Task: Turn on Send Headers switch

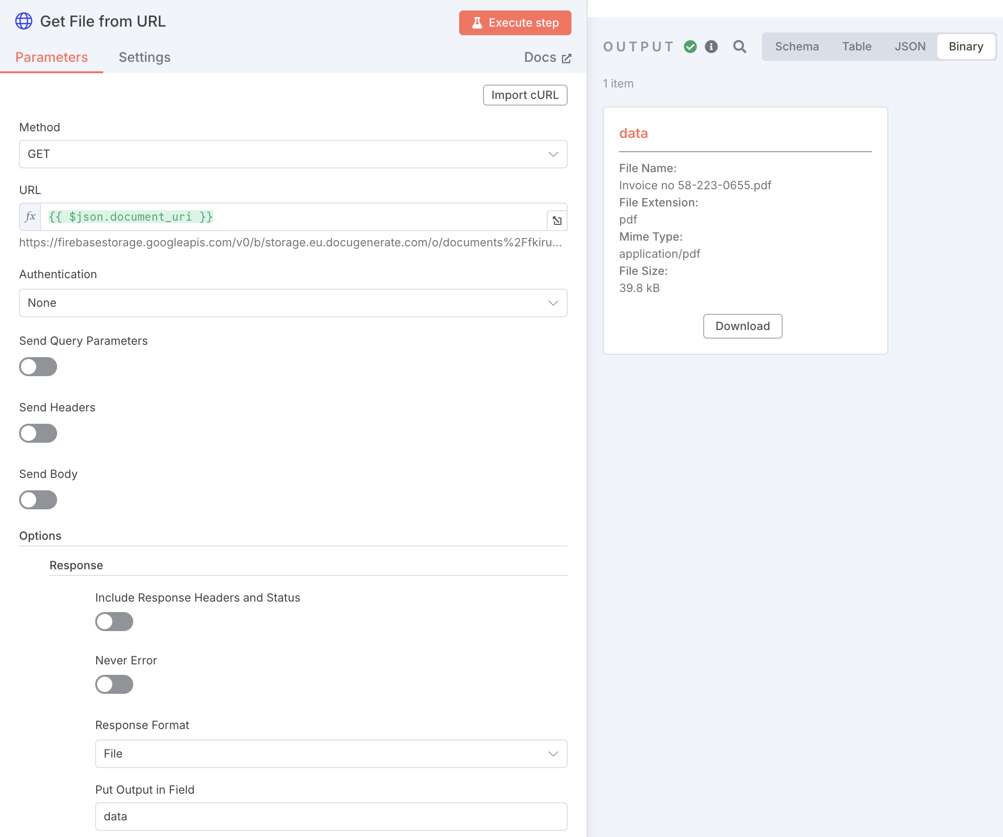Action: click(38, 433)
